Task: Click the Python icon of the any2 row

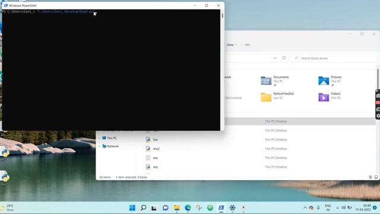Action: tap(148, 149)
